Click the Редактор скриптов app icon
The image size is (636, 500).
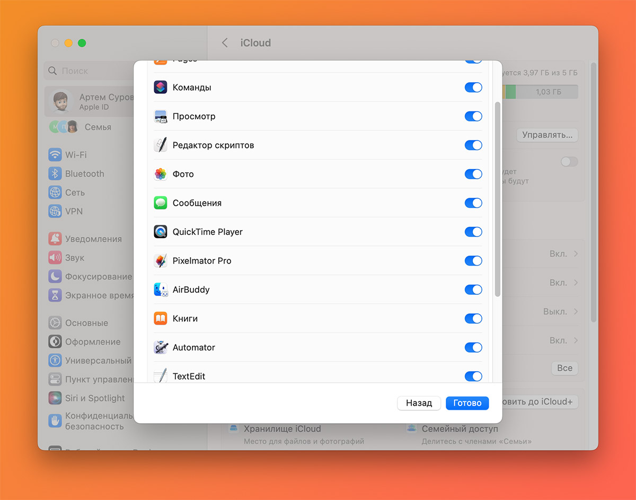[x=161, y=145]
